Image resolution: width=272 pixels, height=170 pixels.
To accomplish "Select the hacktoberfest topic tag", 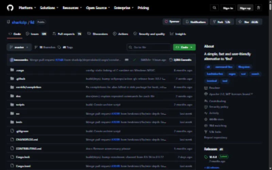I will (215, 74).
